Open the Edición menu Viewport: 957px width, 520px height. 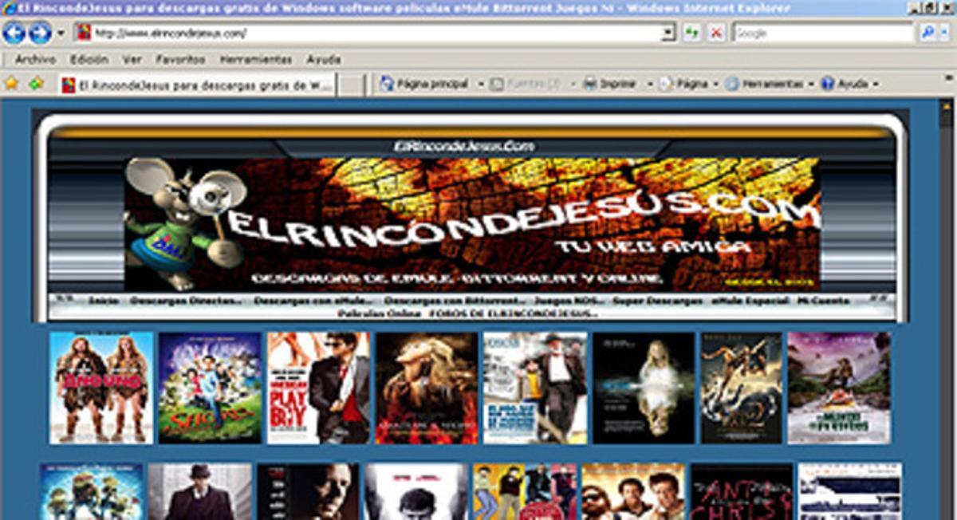pos(89,60)
